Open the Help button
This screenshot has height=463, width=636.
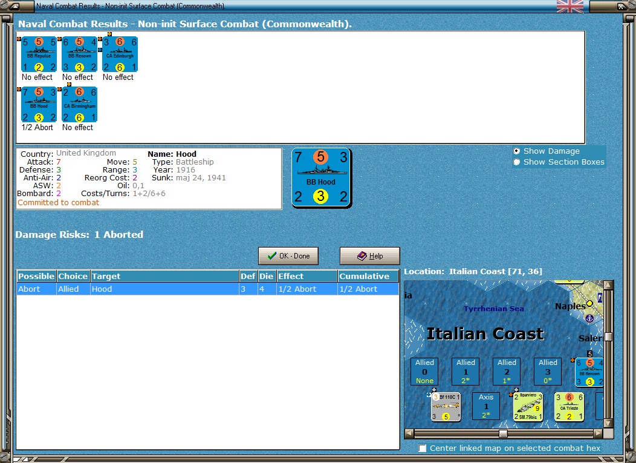(370, 256)
